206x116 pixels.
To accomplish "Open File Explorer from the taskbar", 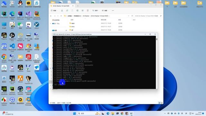I will click(113, 113).
